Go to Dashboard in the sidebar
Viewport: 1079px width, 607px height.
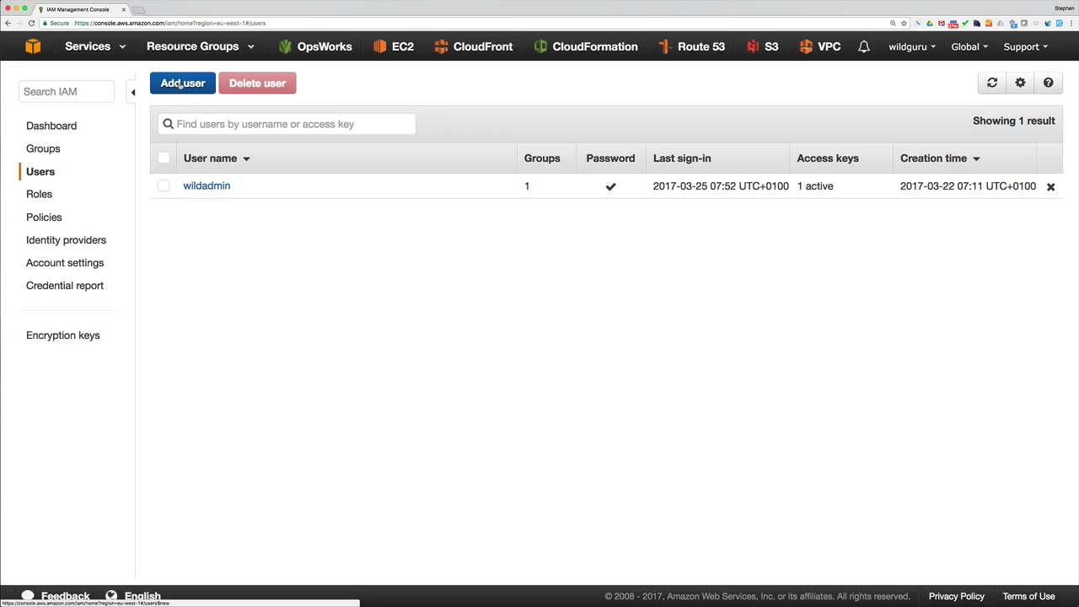(51, 126)
